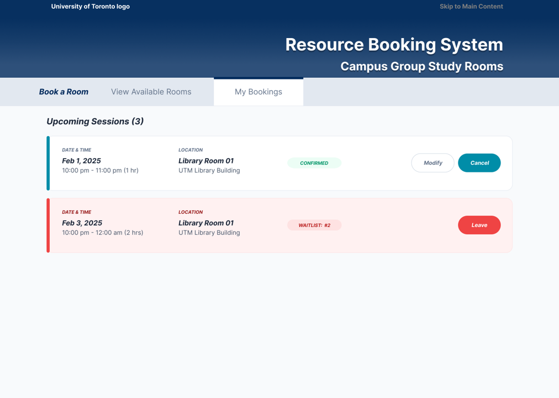
Task: Click the WAITLIST #2 status badge
Action: point(314,225)
